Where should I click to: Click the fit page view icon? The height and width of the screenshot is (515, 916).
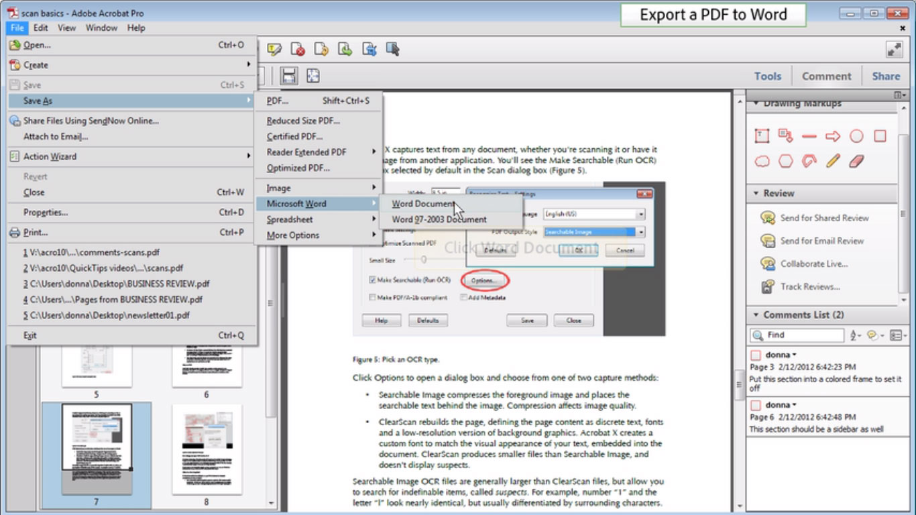pyautogui.click(x=313, y=76)
